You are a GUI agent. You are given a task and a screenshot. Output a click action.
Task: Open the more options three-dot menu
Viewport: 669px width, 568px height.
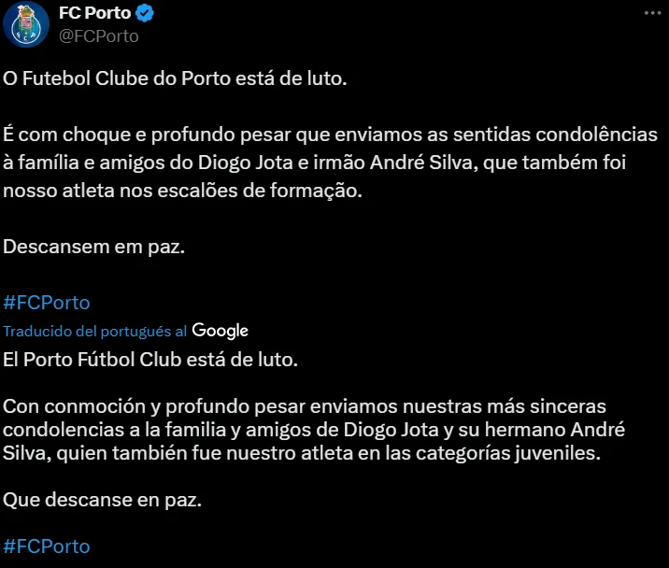click(653, 13)
